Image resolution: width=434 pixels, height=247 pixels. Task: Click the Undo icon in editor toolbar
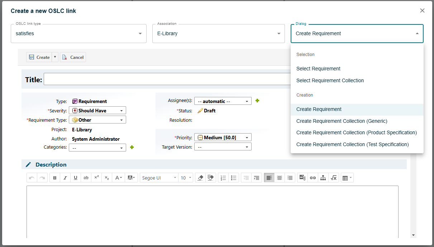click(x=32, y=178)
